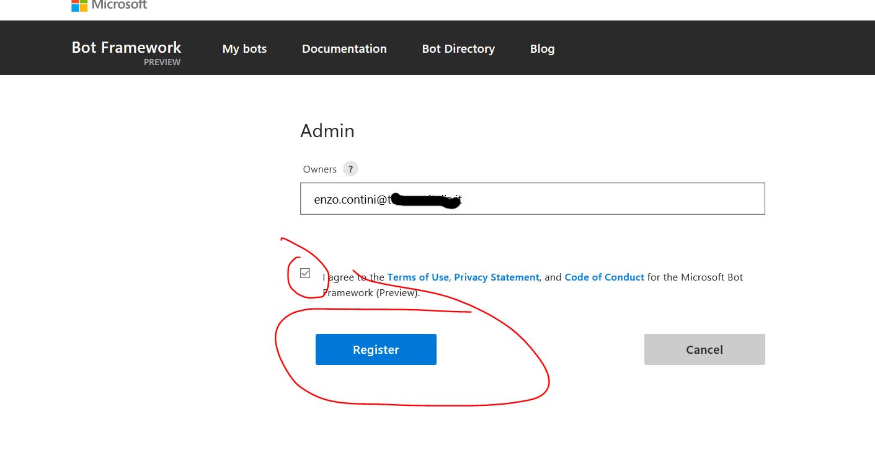875x450 pixels.
Task: Tick the terms agreement checkbox
Action: (x=305, y=273)
